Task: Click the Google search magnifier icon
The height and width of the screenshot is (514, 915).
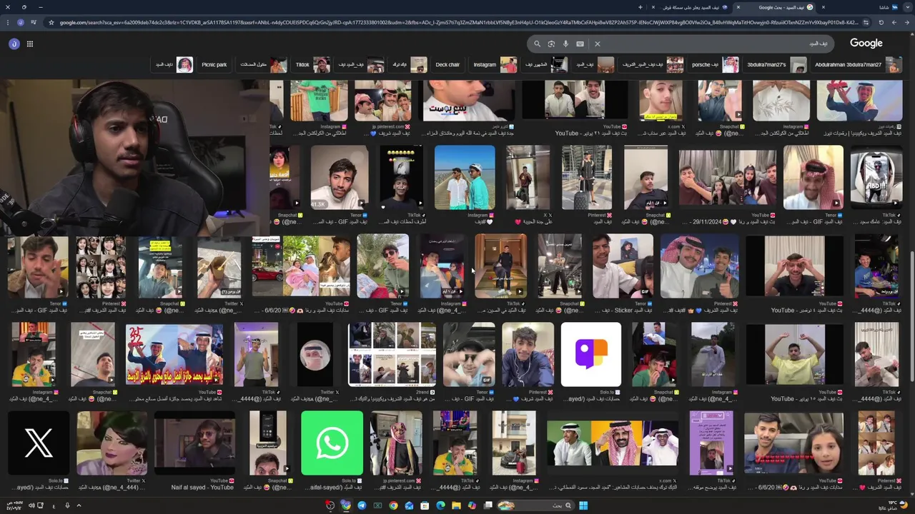Action: [537, 44]
